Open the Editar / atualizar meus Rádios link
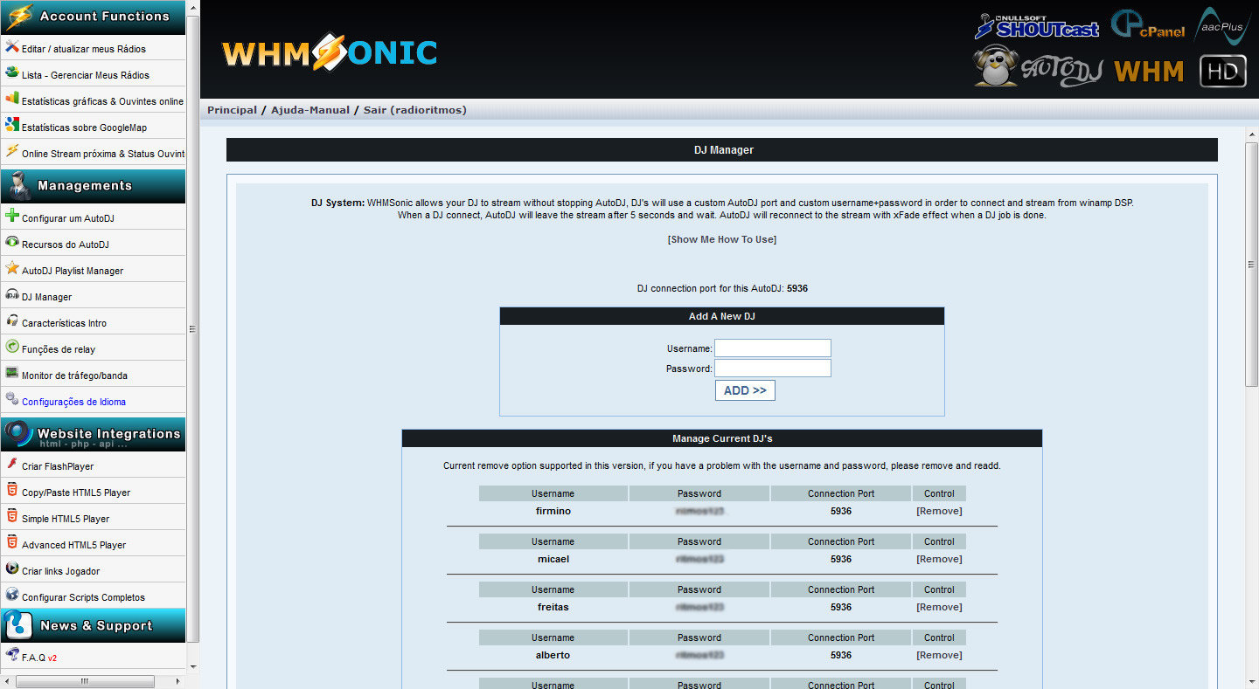 (84, 49)
